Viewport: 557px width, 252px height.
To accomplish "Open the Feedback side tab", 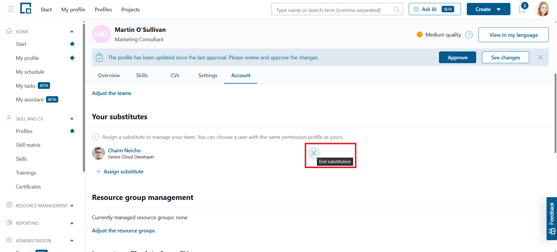I will click(x=551, y=218).
